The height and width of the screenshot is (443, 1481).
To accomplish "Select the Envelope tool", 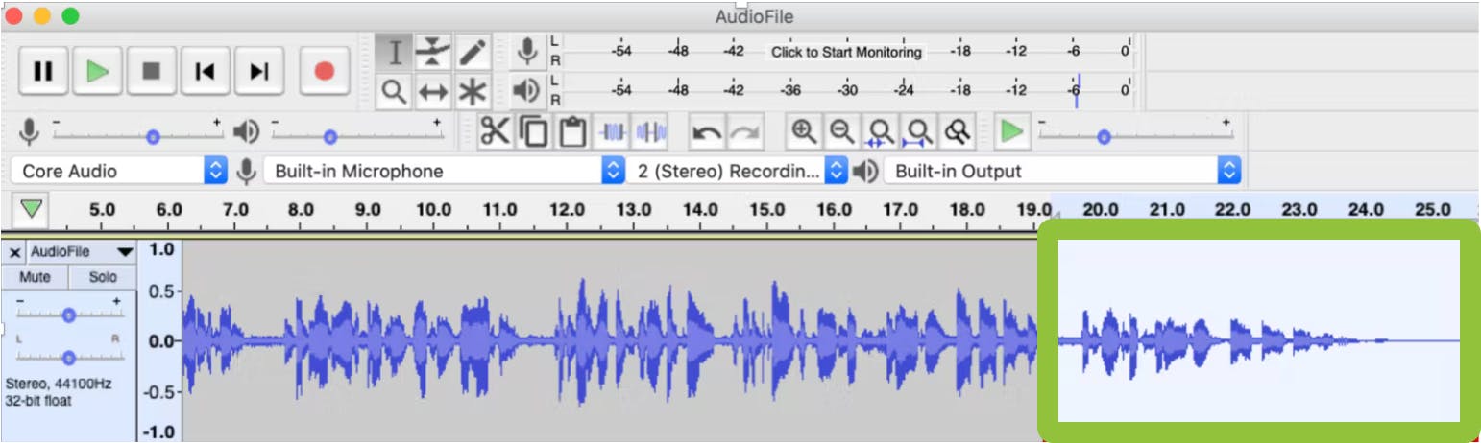I will pos(433,52).
